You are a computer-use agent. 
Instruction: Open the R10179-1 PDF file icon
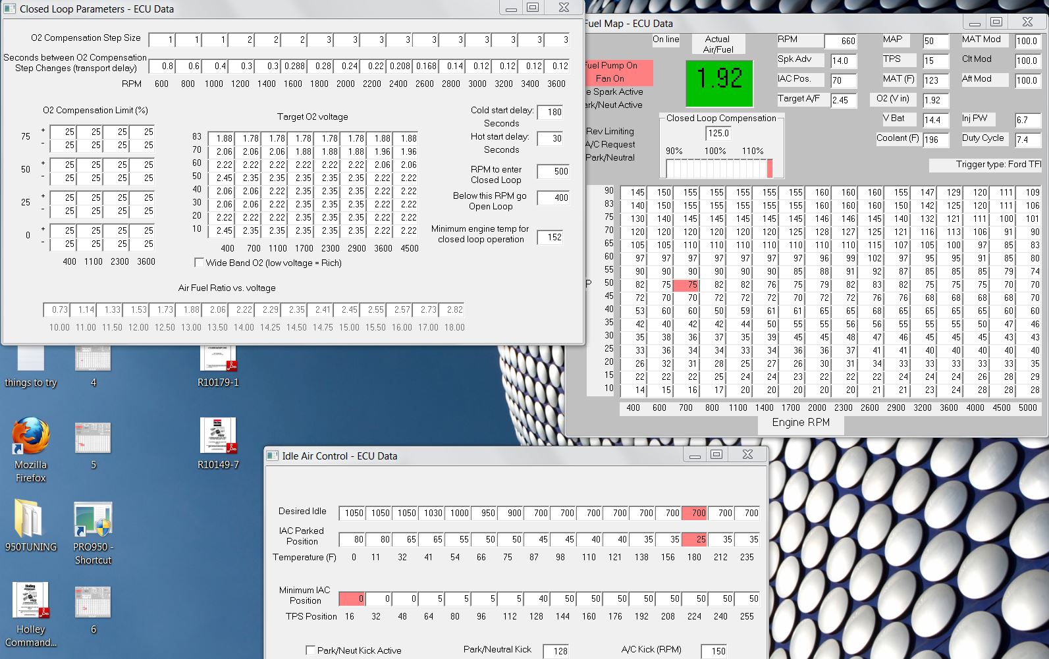(218, 359)
